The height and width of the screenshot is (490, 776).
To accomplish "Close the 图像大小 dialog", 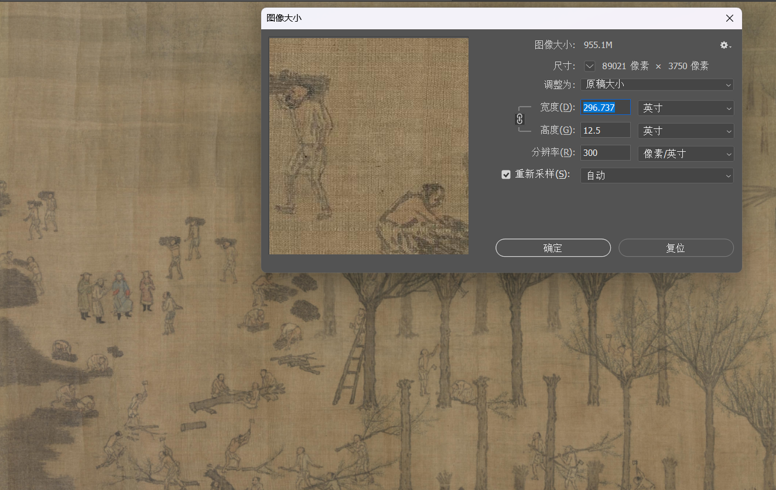I will (730, 18).
